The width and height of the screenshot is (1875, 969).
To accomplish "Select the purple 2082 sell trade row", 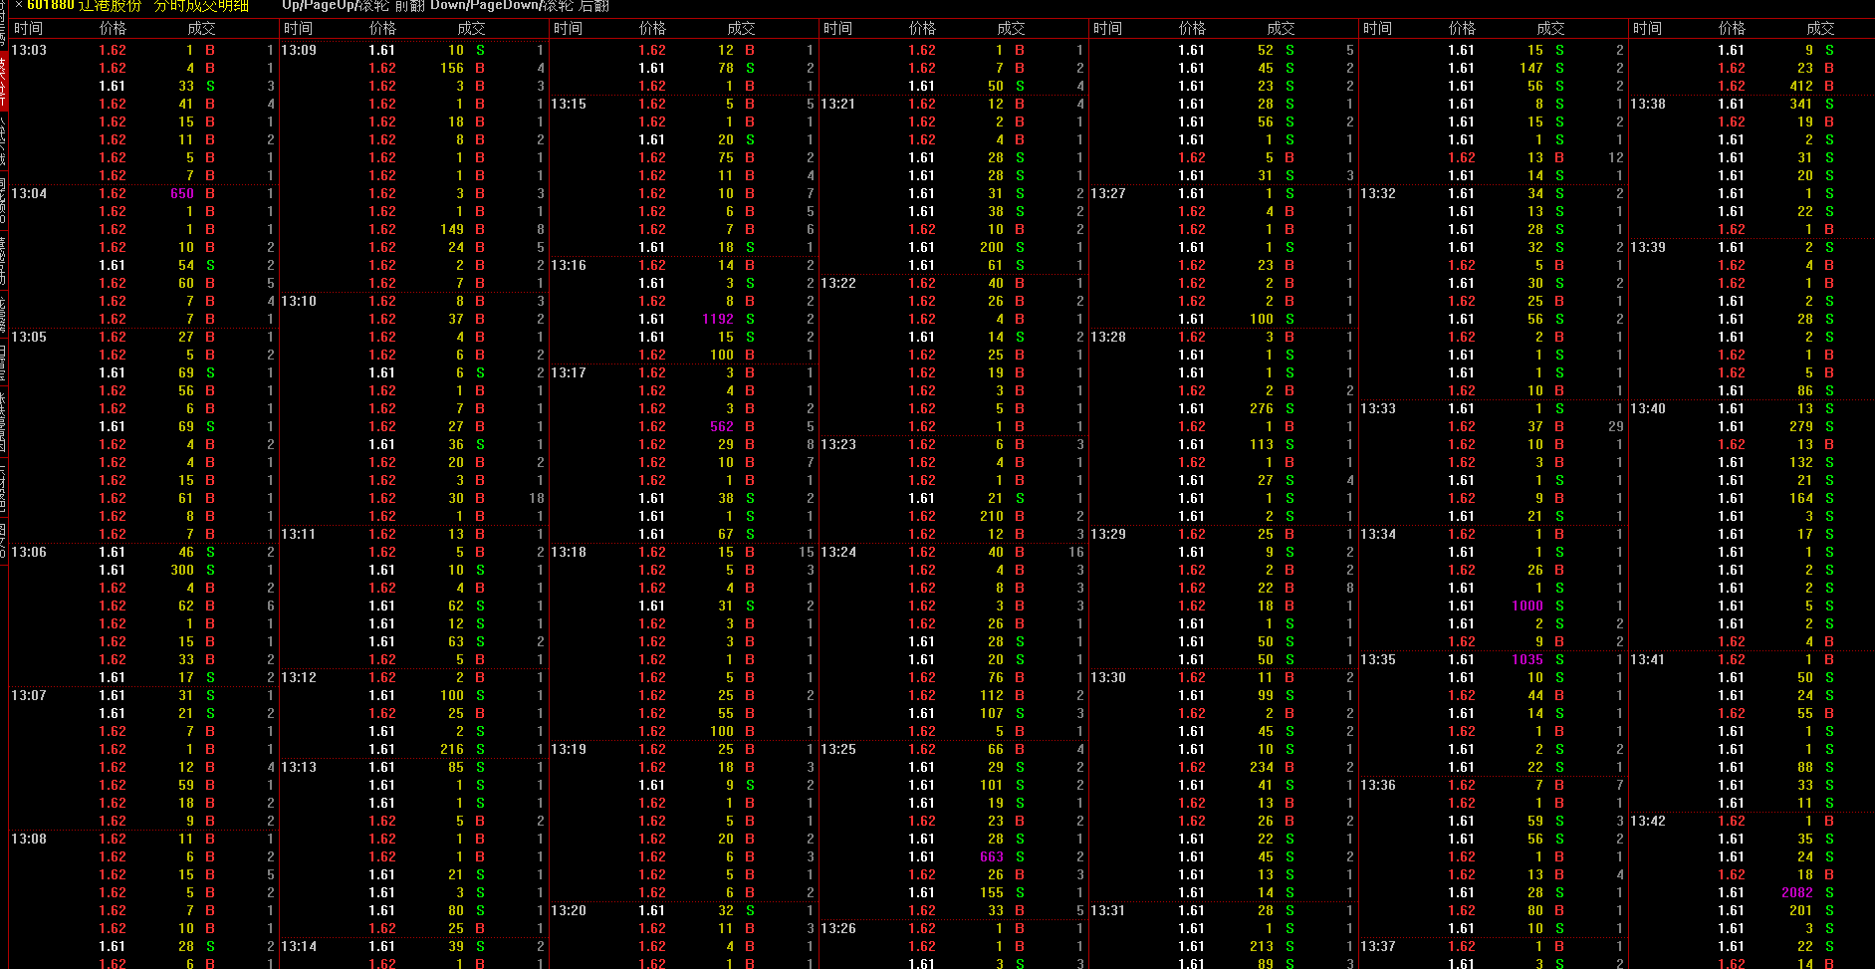I will (1796, 893).
